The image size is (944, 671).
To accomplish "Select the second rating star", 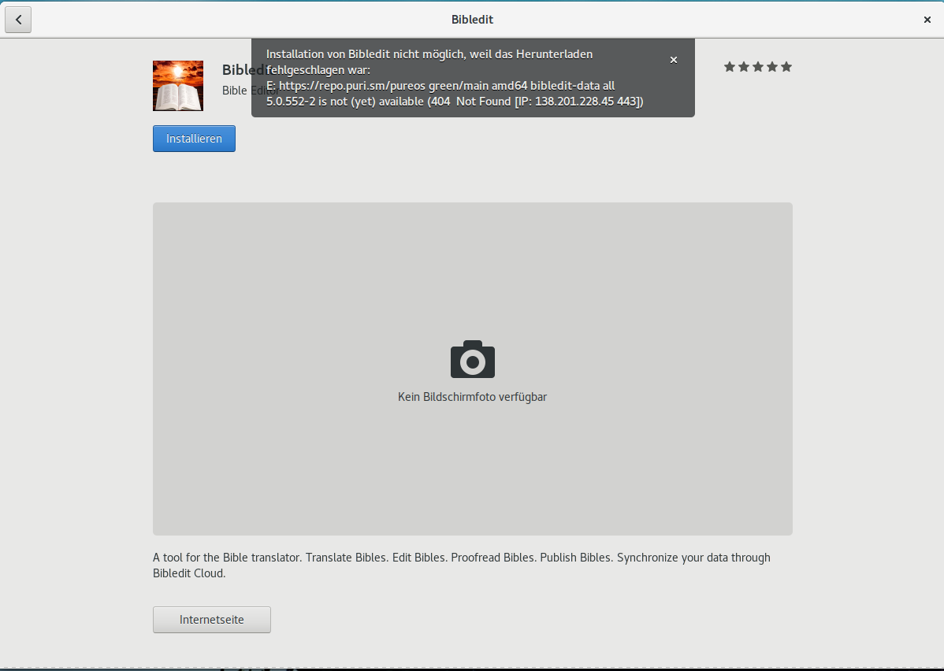I will click(x=744, y=67).
